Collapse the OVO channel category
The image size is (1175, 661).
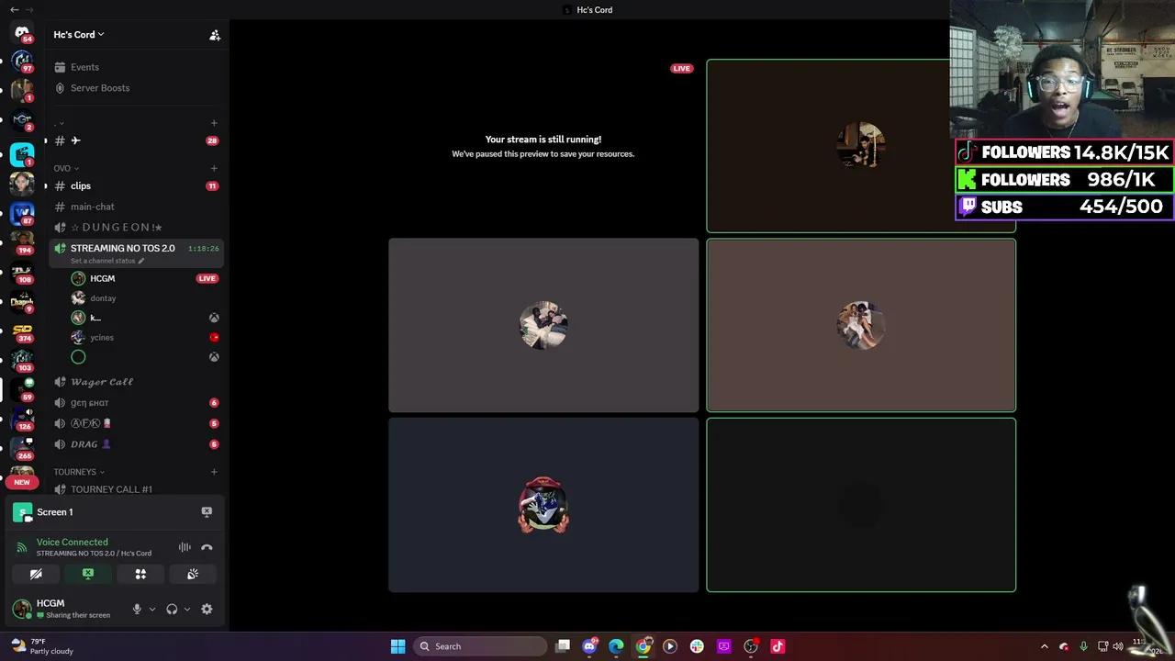coord(66,168)
